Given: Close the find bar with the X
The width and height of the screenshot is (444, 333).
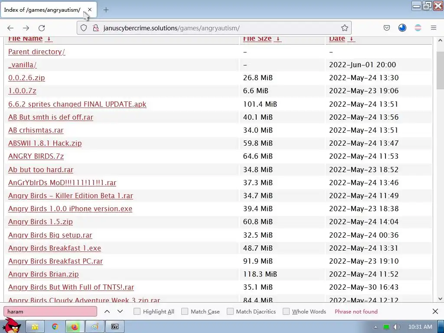Looking at the screenshot, I should pyautogui.click(x=435, y=311).
